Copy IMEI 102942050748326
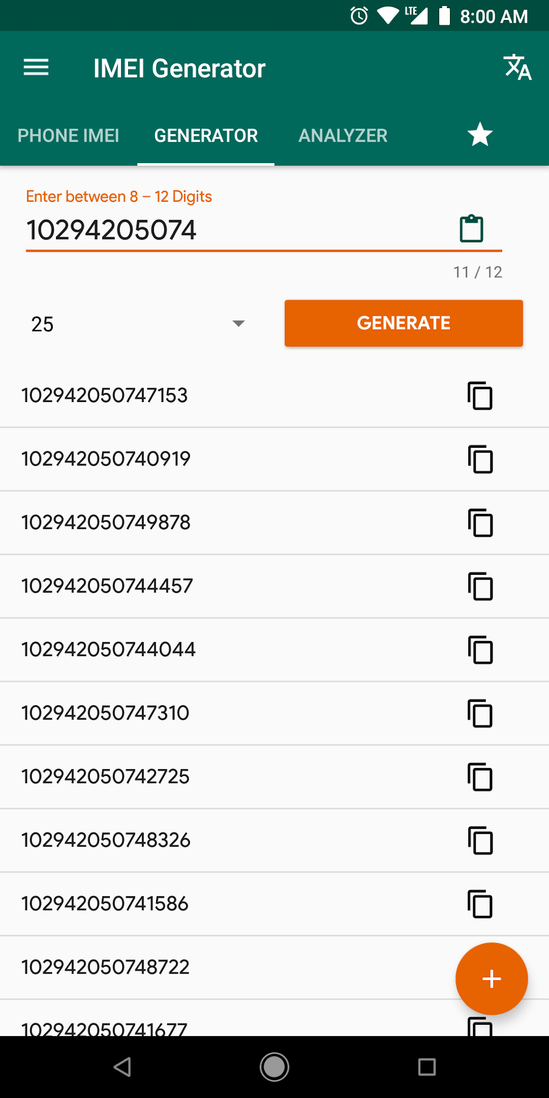 480,841
